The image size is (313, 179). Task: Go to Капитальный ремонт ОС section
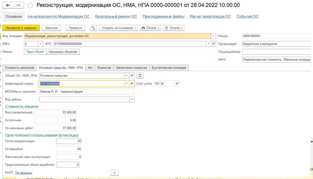(116, 17)
